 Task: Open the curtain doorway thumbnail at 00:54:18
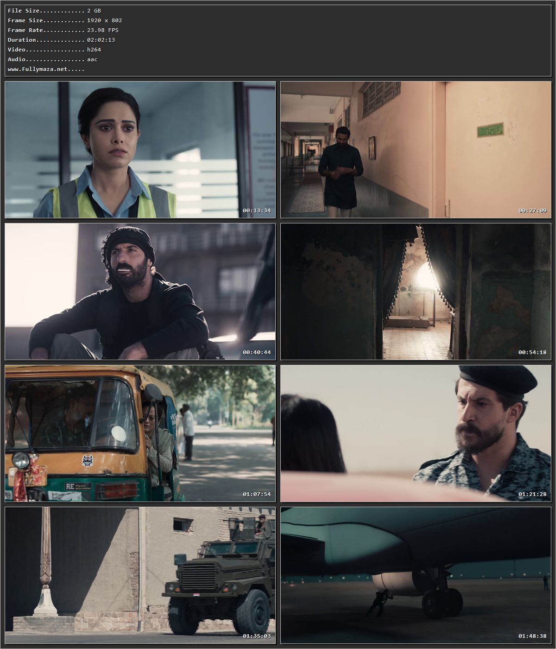pyautogui.click(x=416, y=292)
